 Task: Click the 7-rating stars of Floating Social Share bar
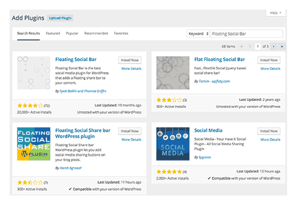pos(30,183)
